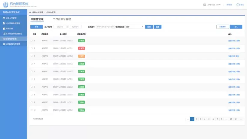
Task: Click the home icon in the breadcrumb
Action: click(x=30, y=12)
